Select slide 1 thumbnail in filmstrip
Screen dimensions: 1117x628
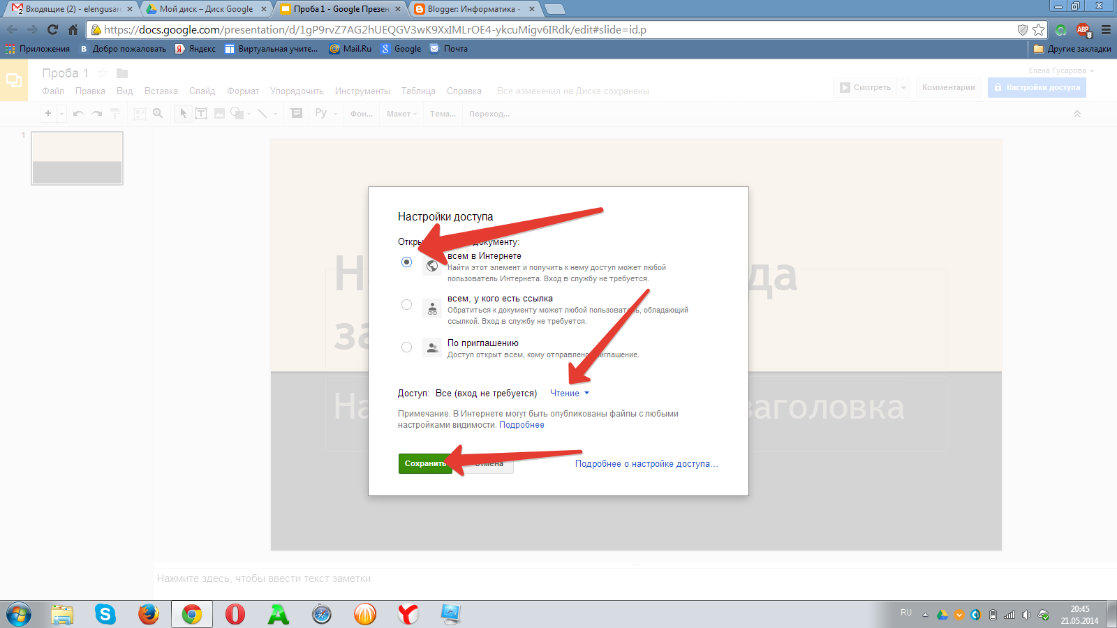77,158
